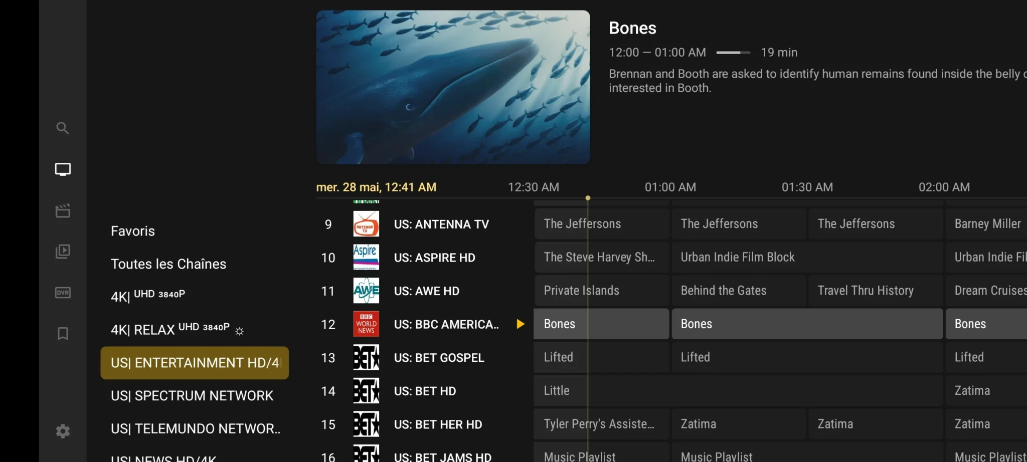This screenshot has height=462, width=1027.
Task: Choose the US: BET GOSPEL channel
Action: click(x=439, y=358)
